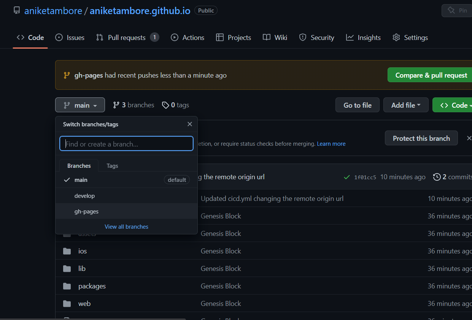Open the Projects tab
This screenshot has height=320, width=472.
234,37
